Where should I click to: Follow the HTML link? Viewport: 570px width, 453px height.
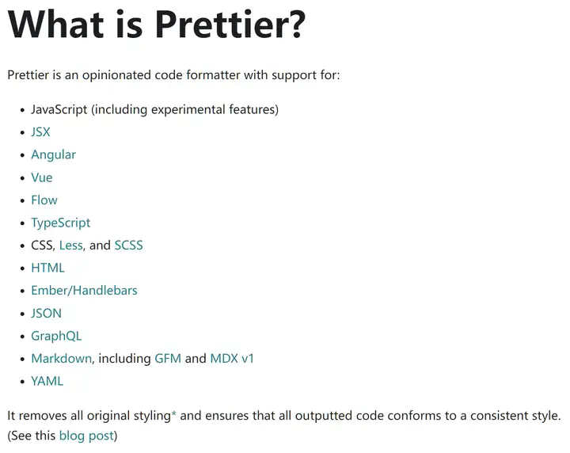pyautogui.click(x=47, y=268)
